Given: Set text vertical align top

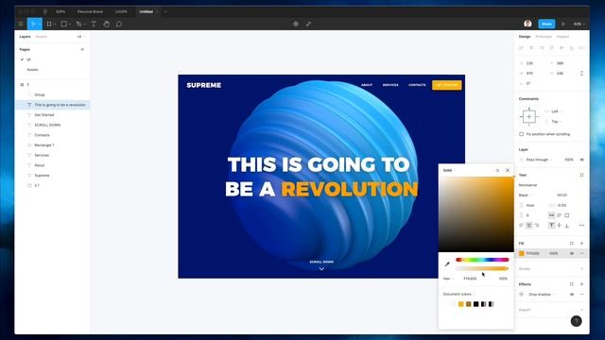Looking at the screenshot, I should click(551, 225).
